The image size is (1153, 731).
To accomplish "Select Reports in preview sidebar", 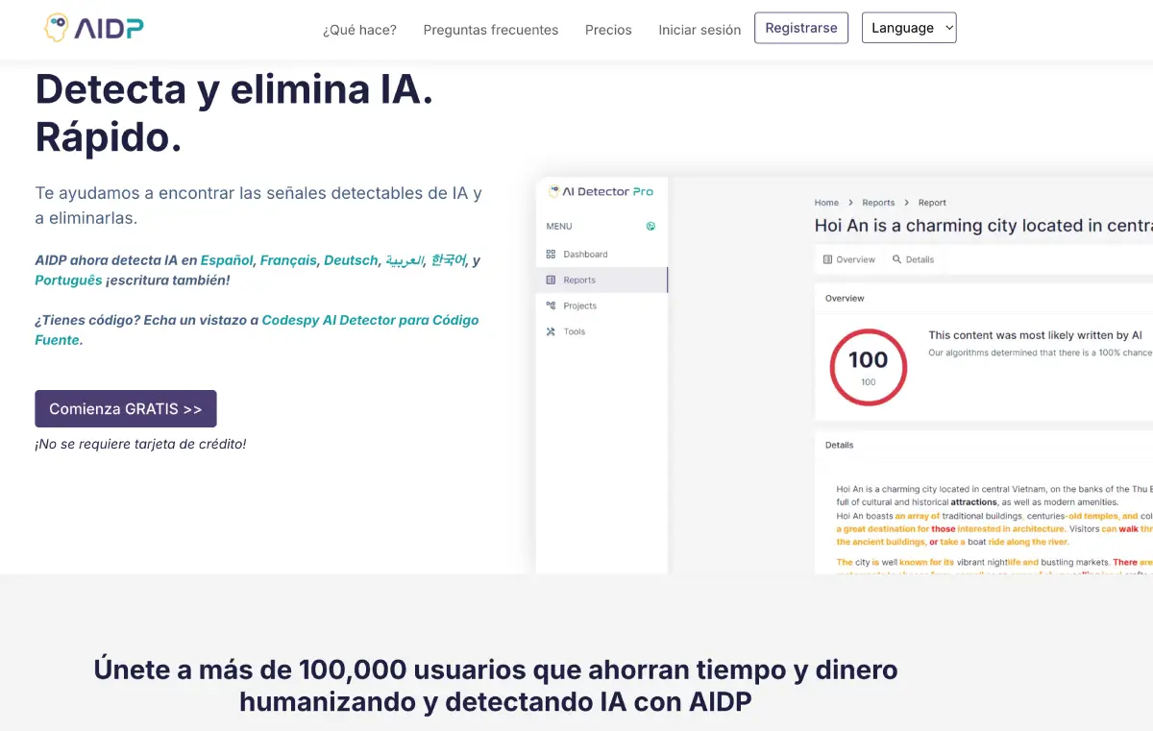I will pos(601,280).
